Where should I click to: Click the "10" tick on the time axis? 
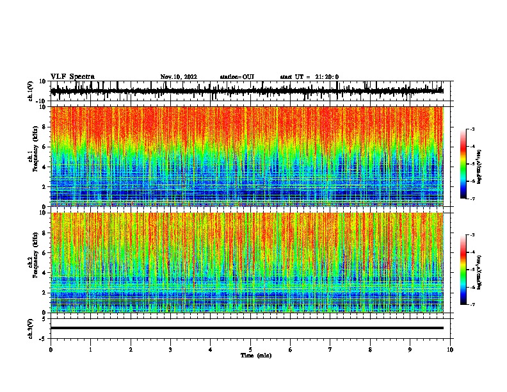tap(450, 350)
